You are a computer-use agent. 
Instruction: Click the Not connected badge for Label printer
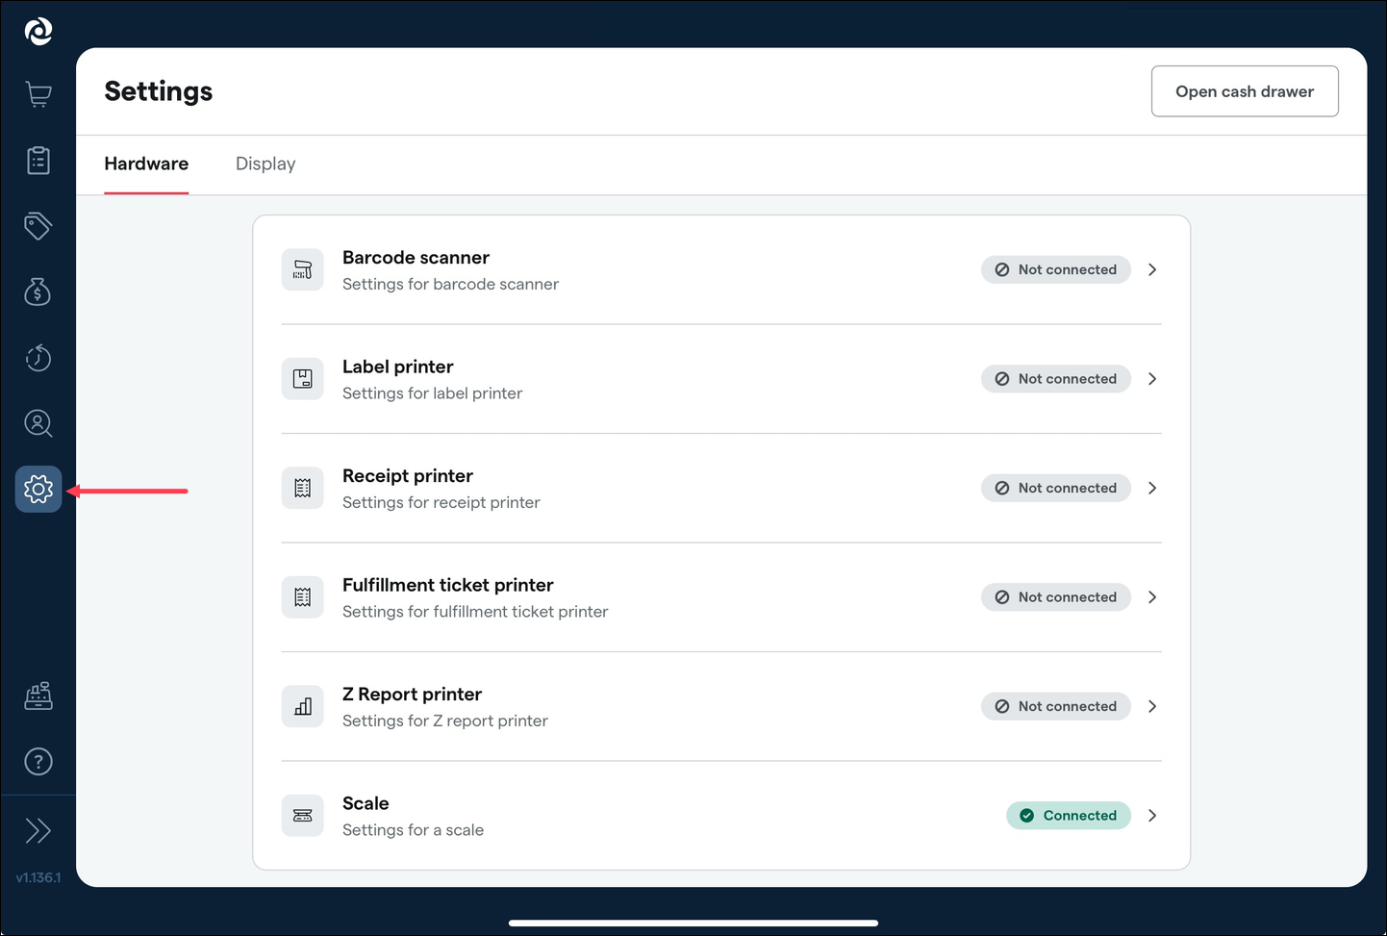point(1056,379)
